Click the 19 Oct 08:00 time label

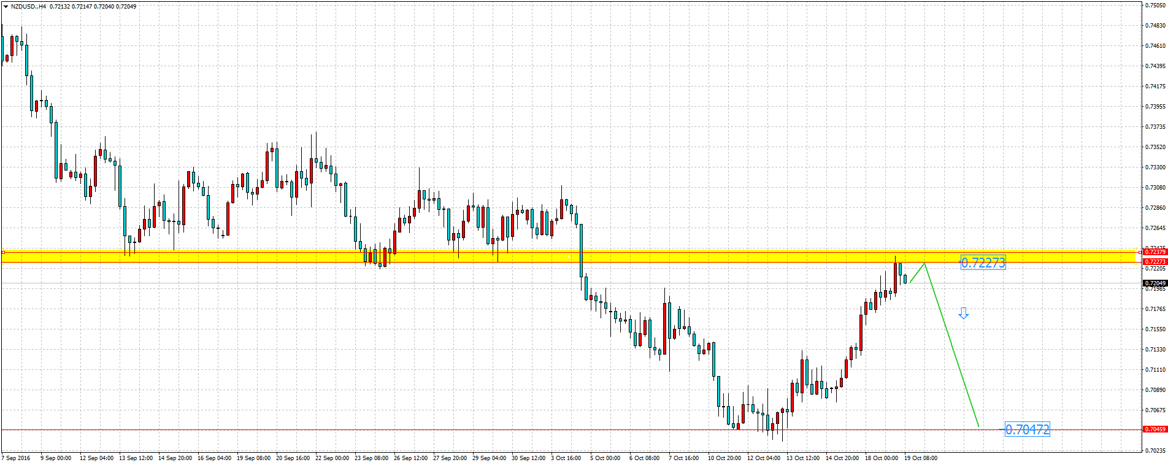click(x=920, y=458)
